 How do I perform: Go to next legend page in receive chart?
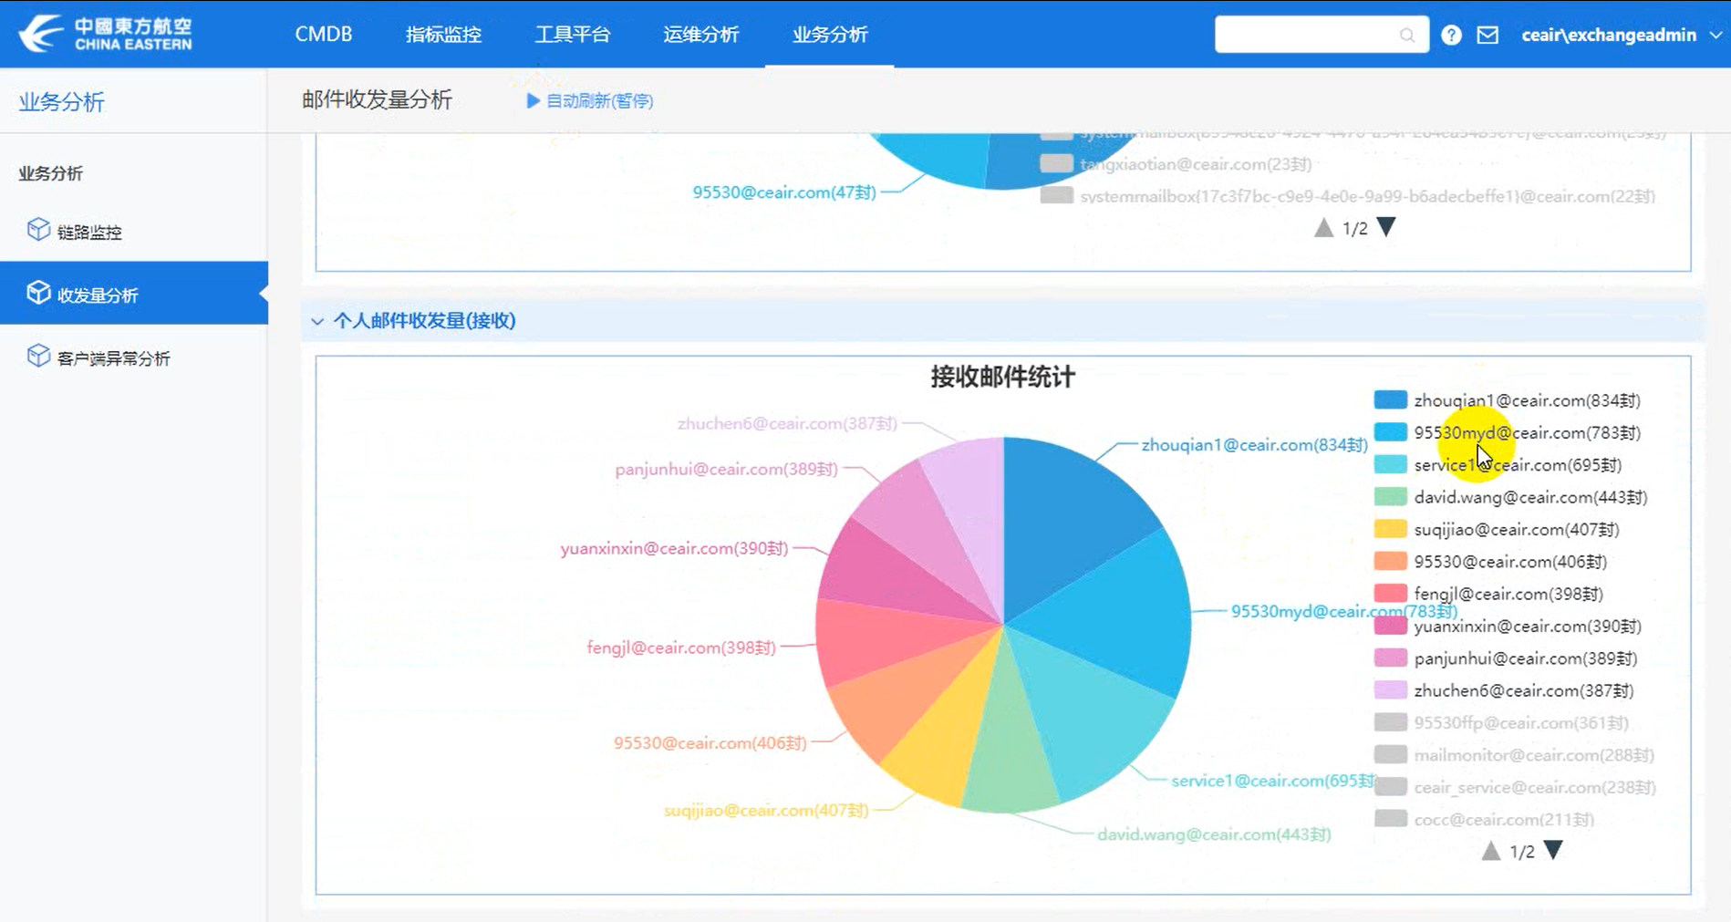click(1553, 850)
